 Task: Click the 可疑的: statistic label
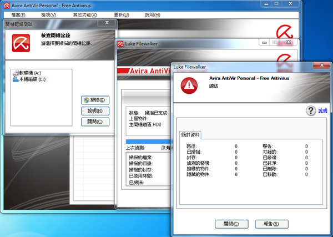pos(270,152)
